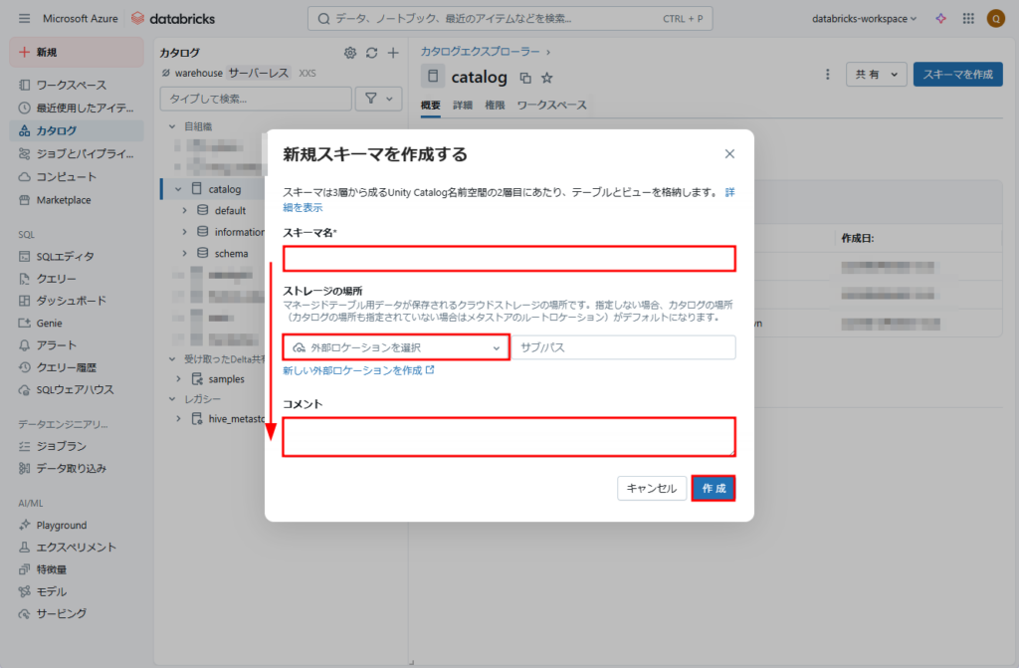The image size is (1019, 668).
Task: Expand the information_schema node
Action: click(x=184, y=232)
